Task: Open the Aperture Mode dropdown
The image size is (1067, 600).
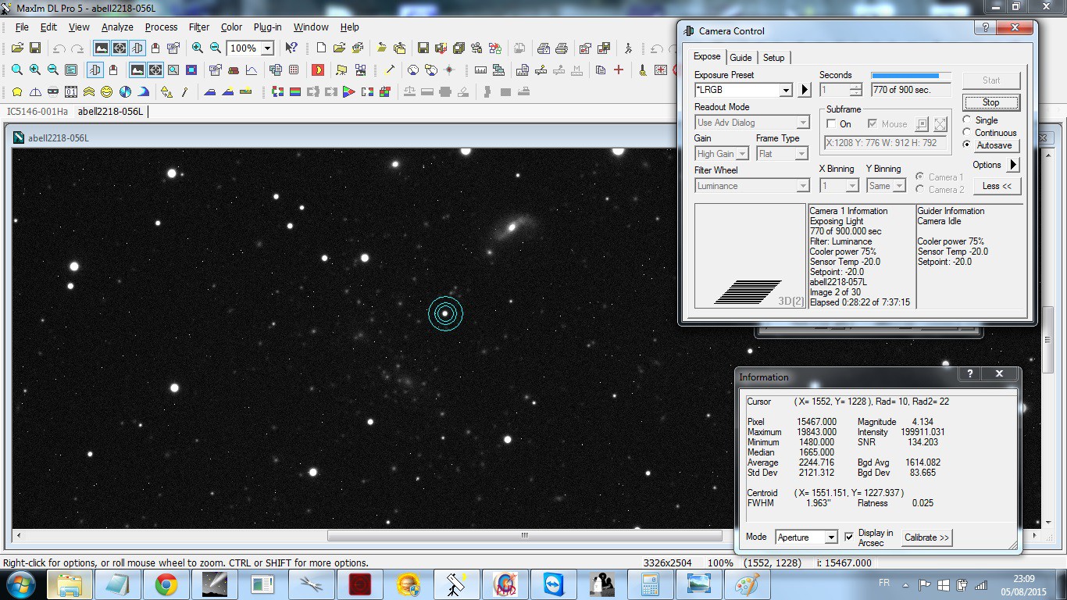Action: coord(830,537)
